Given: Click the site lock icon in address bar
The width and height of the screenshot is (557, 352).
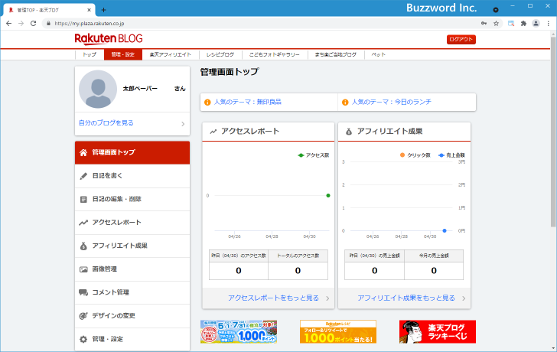Looking at the screenshot, I should 49,24.
